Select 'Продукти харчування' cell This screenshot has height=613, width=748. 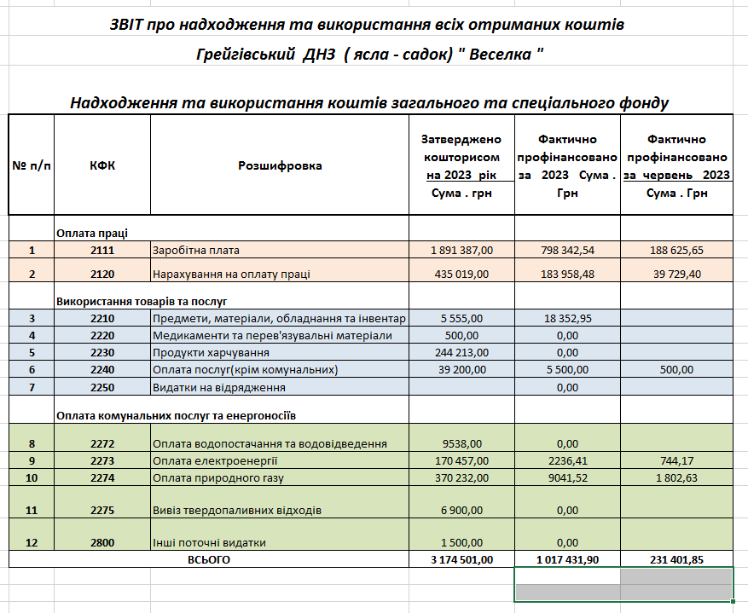coord(280,352)
